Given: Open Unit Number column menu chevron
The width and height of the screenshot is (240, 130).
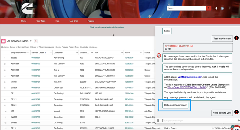Looking at the screenshot, I should pyautogui.click(x=92, y=53).
